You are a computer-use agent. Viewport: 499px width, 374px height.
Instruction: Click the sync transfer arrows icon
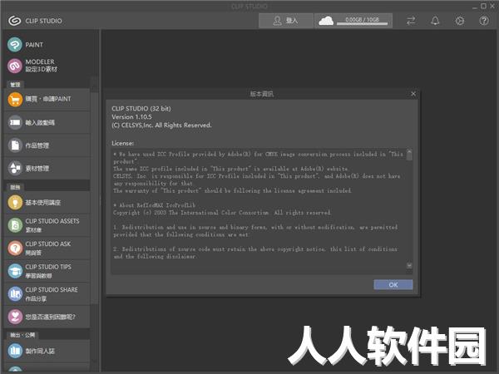pos(411,21)
